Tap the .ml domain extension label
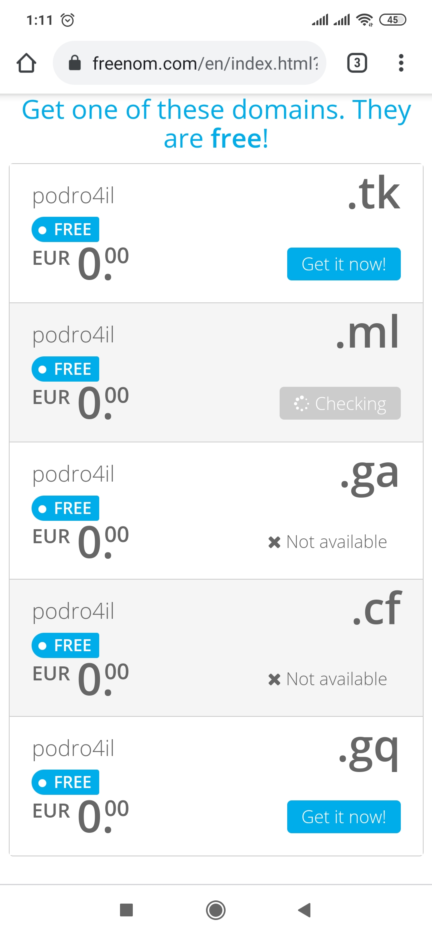Viewport: 432px width, 936px height. point(368,332)
